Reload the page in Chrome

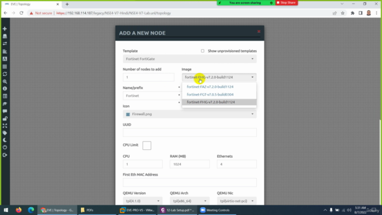(x=21, y=13)
